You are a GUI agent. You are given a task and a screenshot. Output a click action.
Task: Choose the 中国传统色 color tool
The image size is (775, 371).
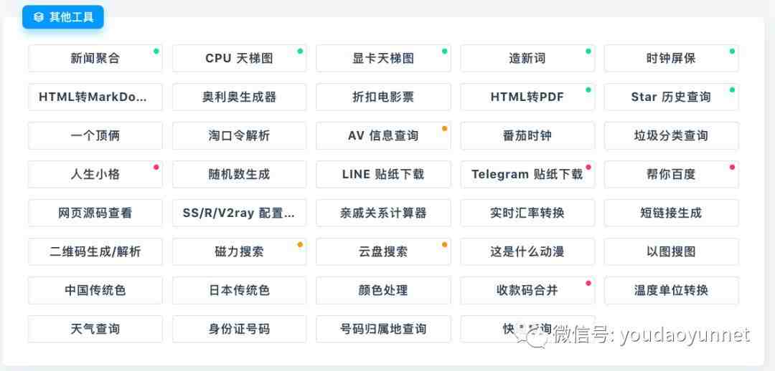tap(95, 290)
